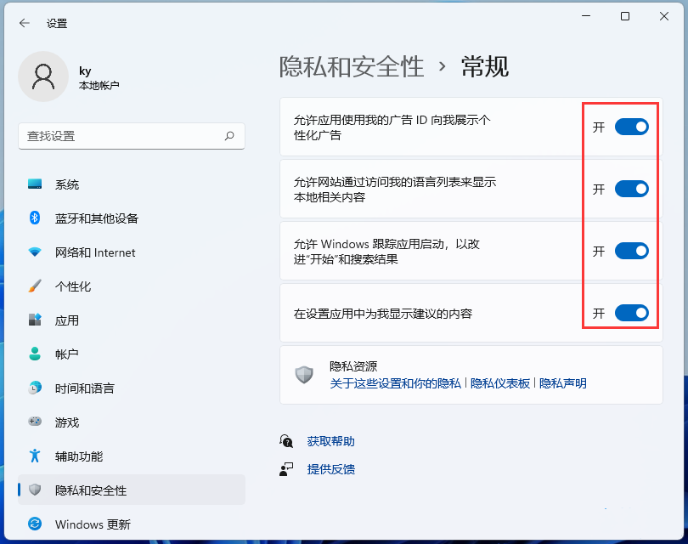Image resolution: width=688 pixels, height=544 pixels.
Task: Click the 查找设置 search field
Action: (132, 136)
